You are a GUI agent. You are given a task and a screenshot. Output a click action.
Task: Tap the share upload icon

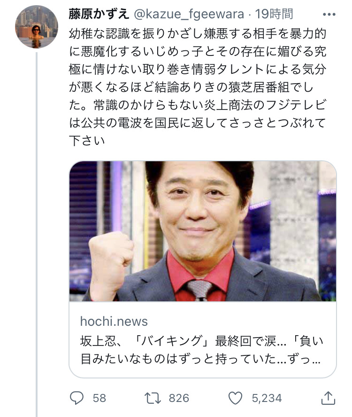(329, 398)
